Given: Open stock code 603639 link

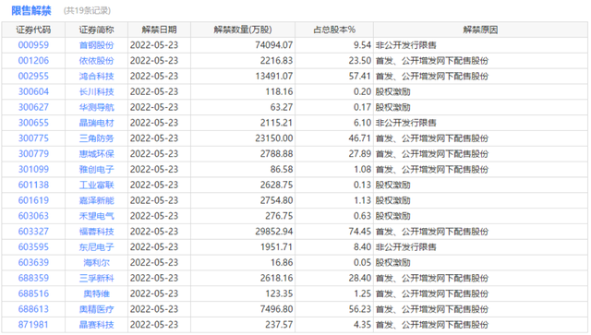Looking at the screenshot, I should pyautogui.click(x=33, y=263).
